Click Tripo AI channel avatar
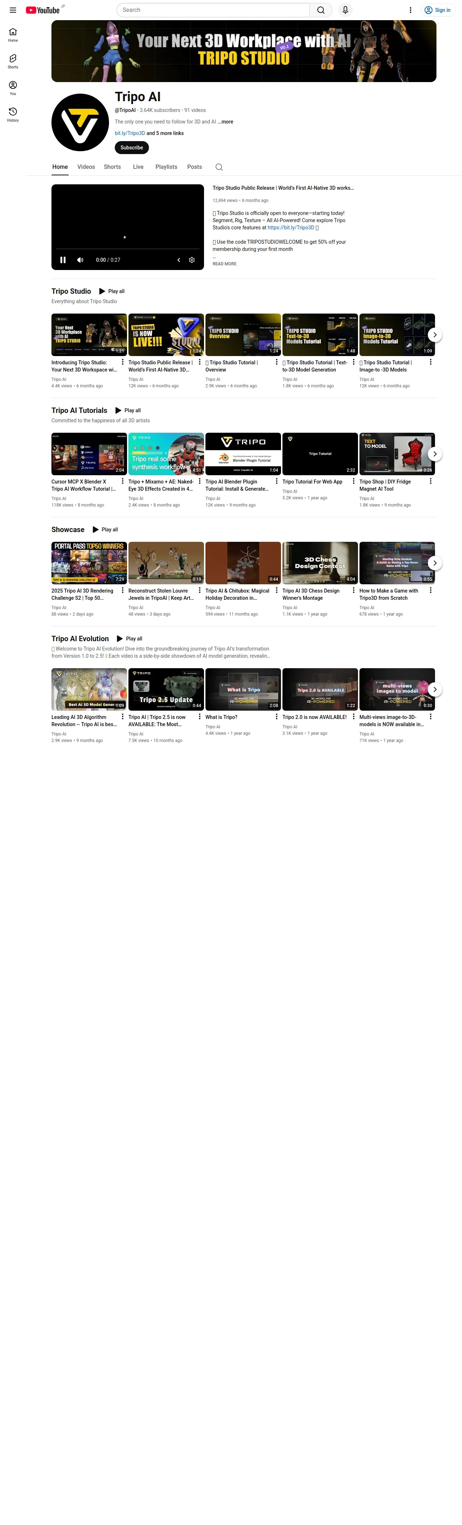Viewport: 462px width, 1525px height. (81, 122)
